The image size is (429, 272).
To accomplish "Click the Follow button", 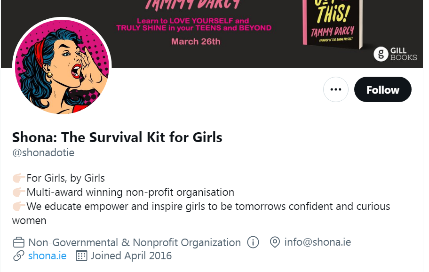I will tap(382, 89).
